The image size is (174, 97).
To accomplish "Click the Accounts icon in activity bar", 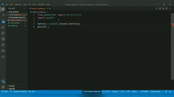I will point(3,81).
